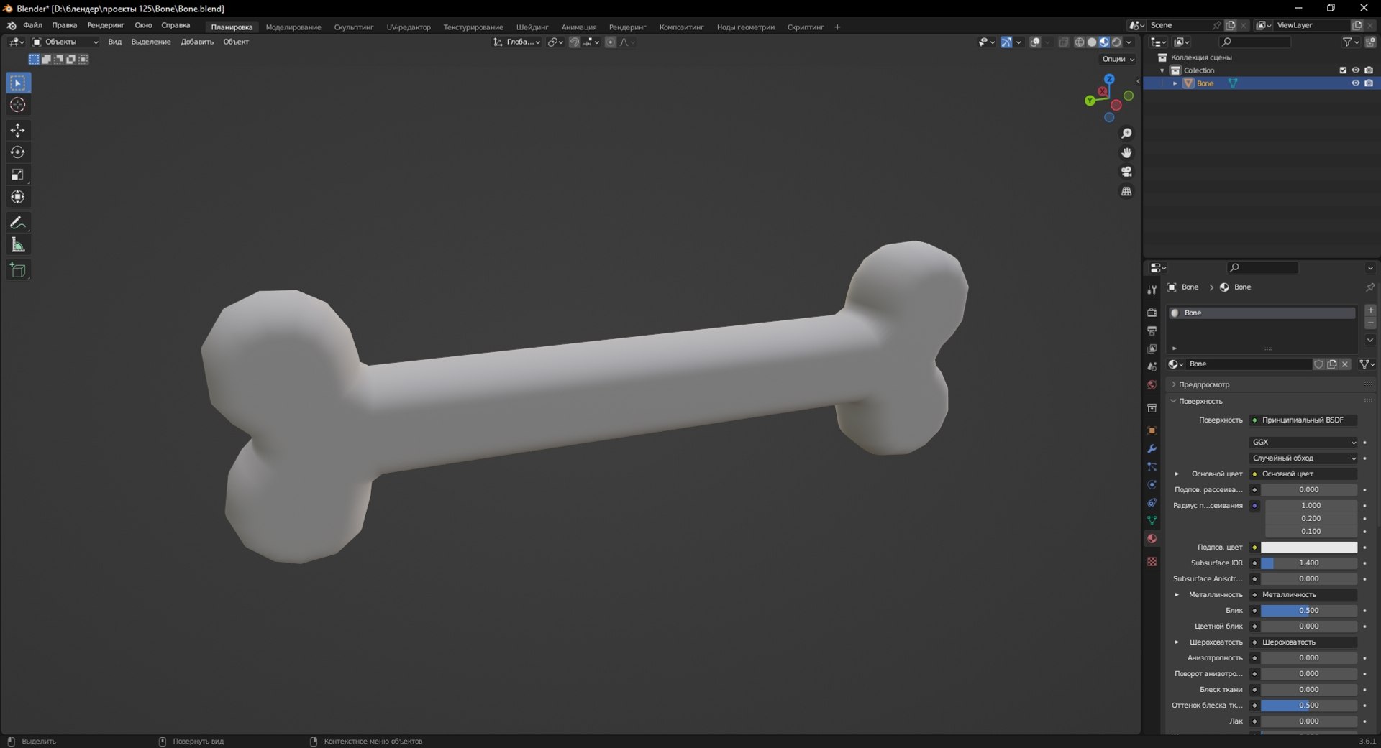Image resolution: width=1381 pixels, height=748 pixels.
Task: Open the Справка menu
Action: 176,26
